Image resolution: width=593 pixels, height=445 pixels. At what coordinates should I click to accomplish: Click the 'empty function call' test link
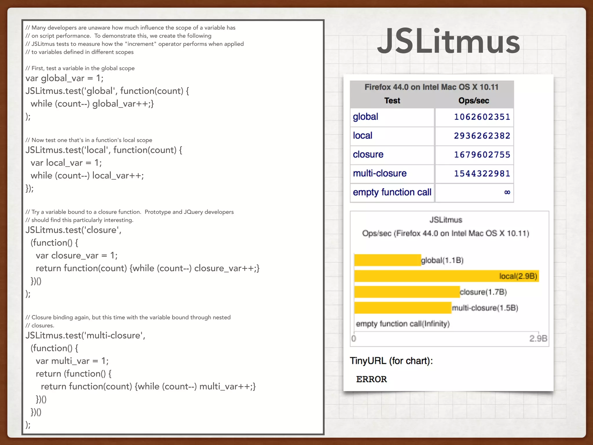point(392,192)
